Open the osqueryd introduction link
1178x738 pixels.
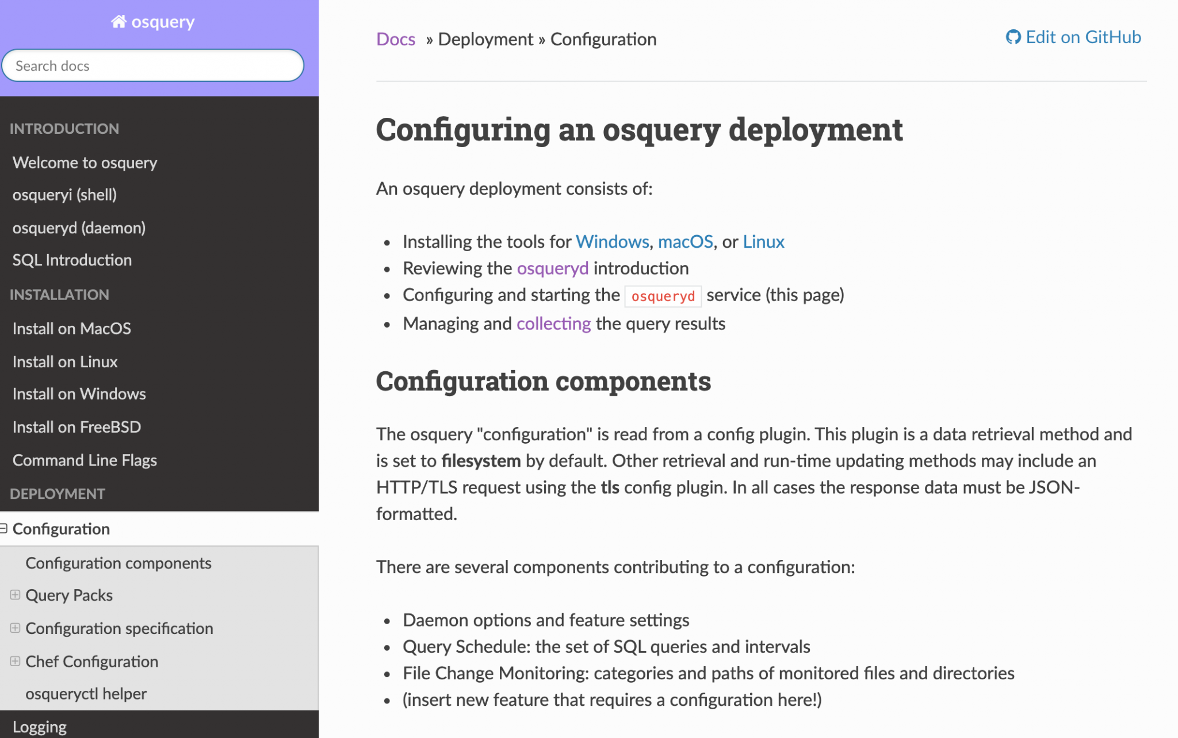click(552, 268)
